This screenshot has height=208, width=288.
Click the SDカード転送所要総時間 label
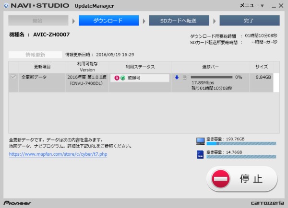point(214,43)
